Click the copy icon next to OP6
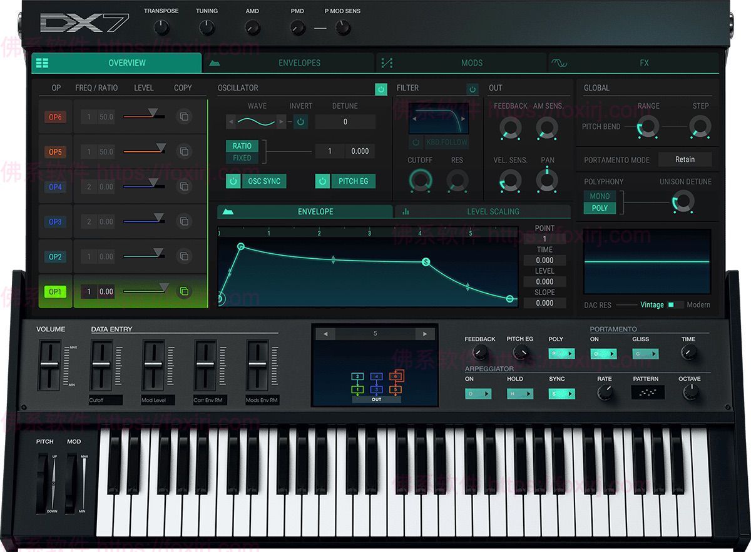Screen dimensions: 751x552 [184, 117]
